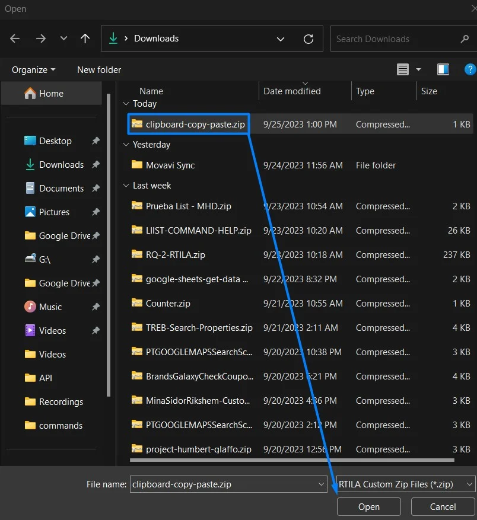The width and height of the screenshot is (477, 520).
Task: Open Recordings folder in the sidebar
Action: 61,401
